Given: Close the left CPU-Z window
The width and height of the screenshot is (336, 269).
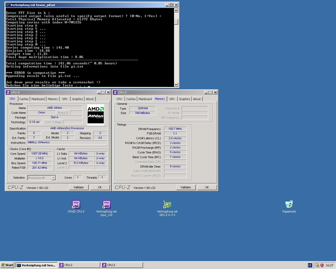Looking at the screenshot, I should click(108, 92).
